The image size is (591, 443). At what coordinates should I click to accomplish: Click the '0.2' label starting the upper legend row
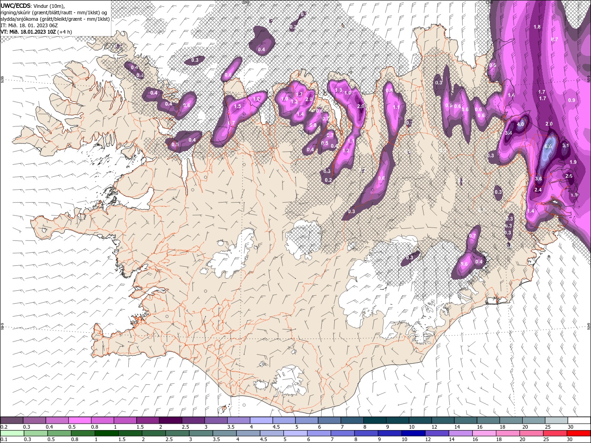tap(4, 427)
